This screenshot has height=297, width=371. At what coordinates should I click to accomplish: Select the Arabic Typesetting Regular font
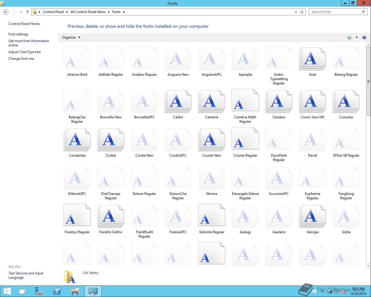279,58
